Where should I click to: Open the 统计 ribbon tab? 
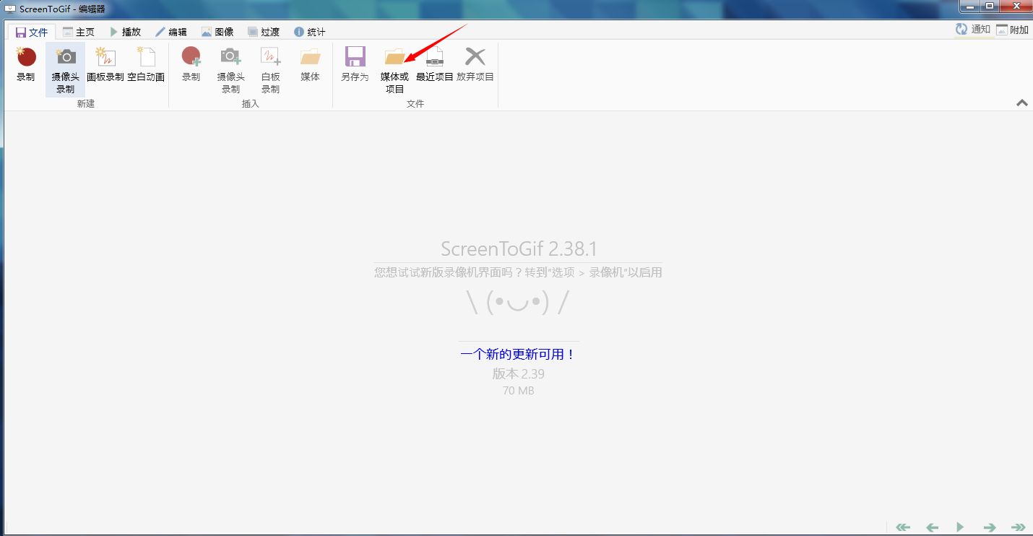pyautogui.click(x=310, y=32)
